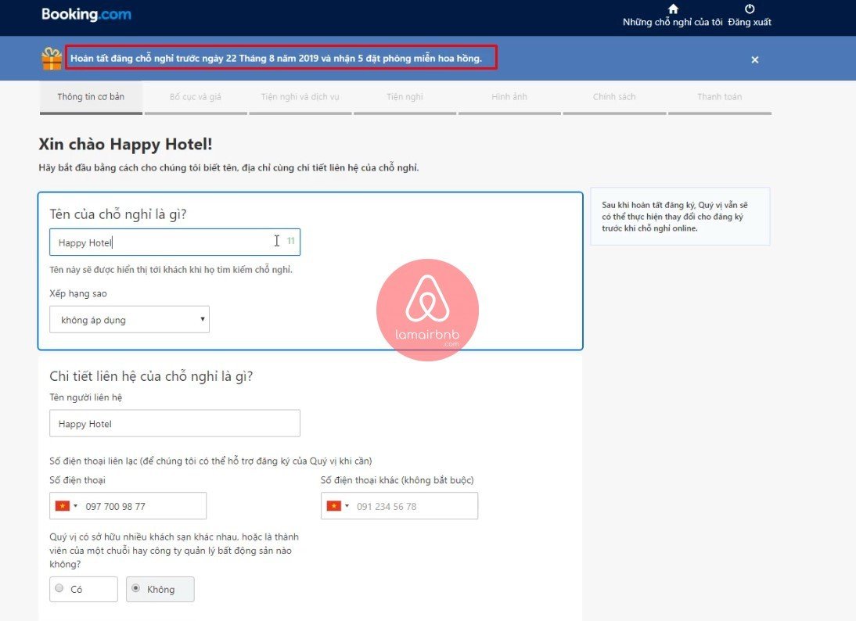Open country flag selector for other phone
Image resolution: width=856 pixels, height=621 pixels.
coord(337,506)
